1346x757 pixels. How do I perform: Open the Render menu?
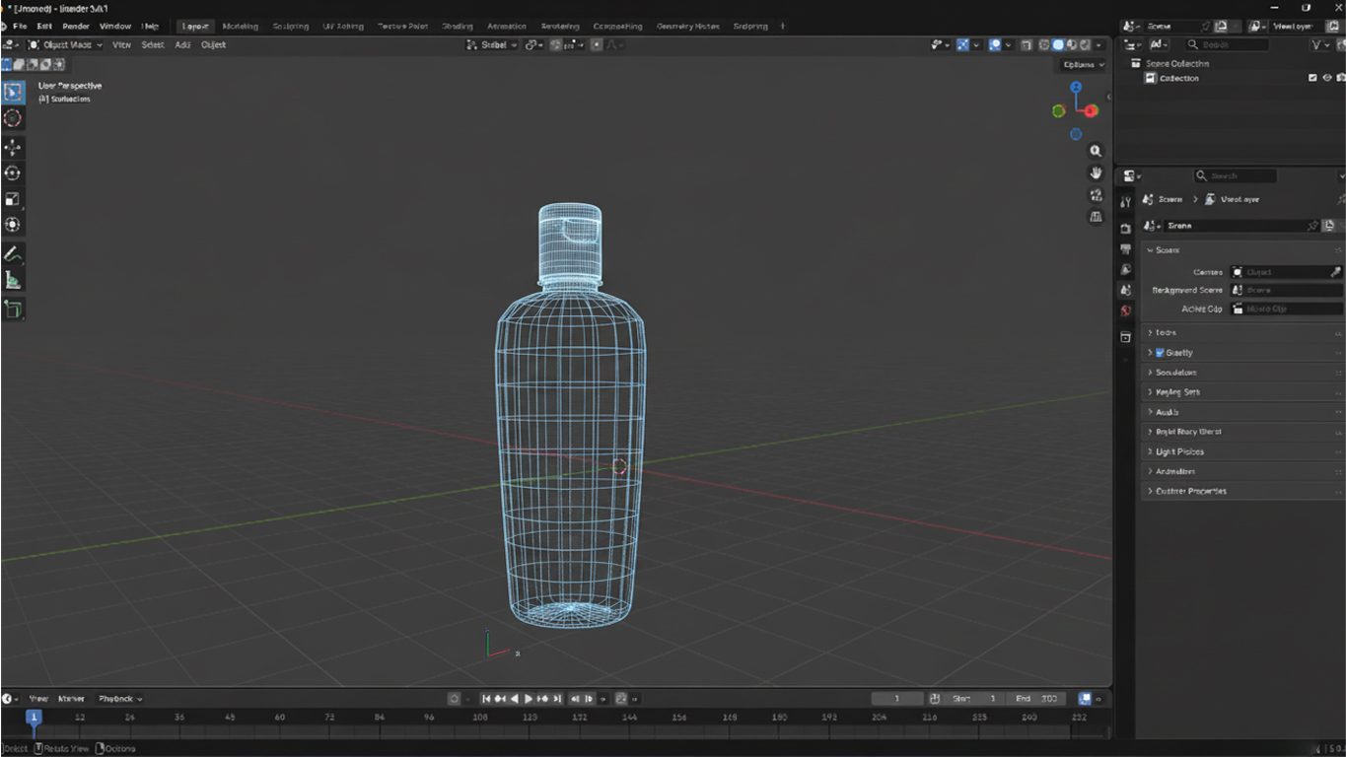tap(75, 26)
